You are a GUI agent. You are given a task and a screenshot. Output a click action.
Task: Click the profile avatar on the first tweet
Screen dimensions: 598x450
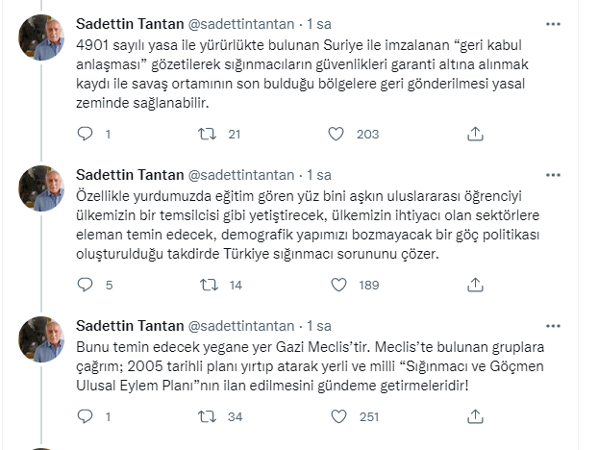pos(42,38)
